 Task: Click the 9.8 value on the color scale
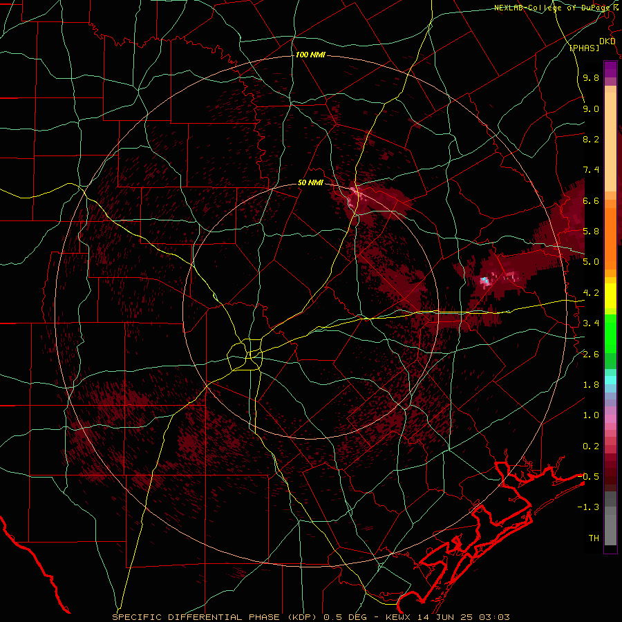click(591, 78)
